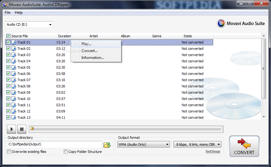Click the playback position slider handle
This screenshot has height=167, width=271.
(x=32, y=128)
